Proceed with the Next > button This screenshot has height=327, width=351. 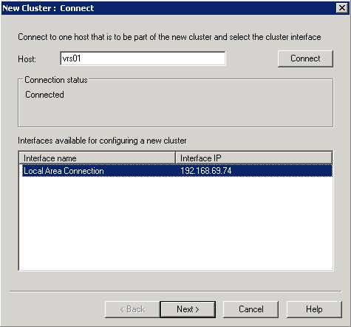188,309
